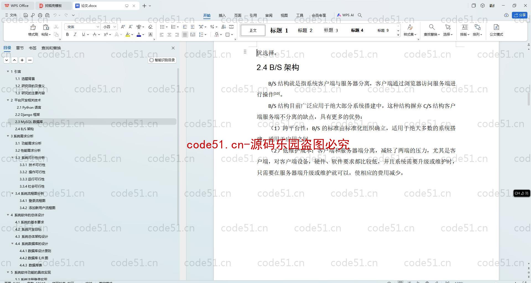Image resolution: width=531 pixels, height=283 pixels.
Task: Open the borders dropdown arrow
Action: [232, 35]
